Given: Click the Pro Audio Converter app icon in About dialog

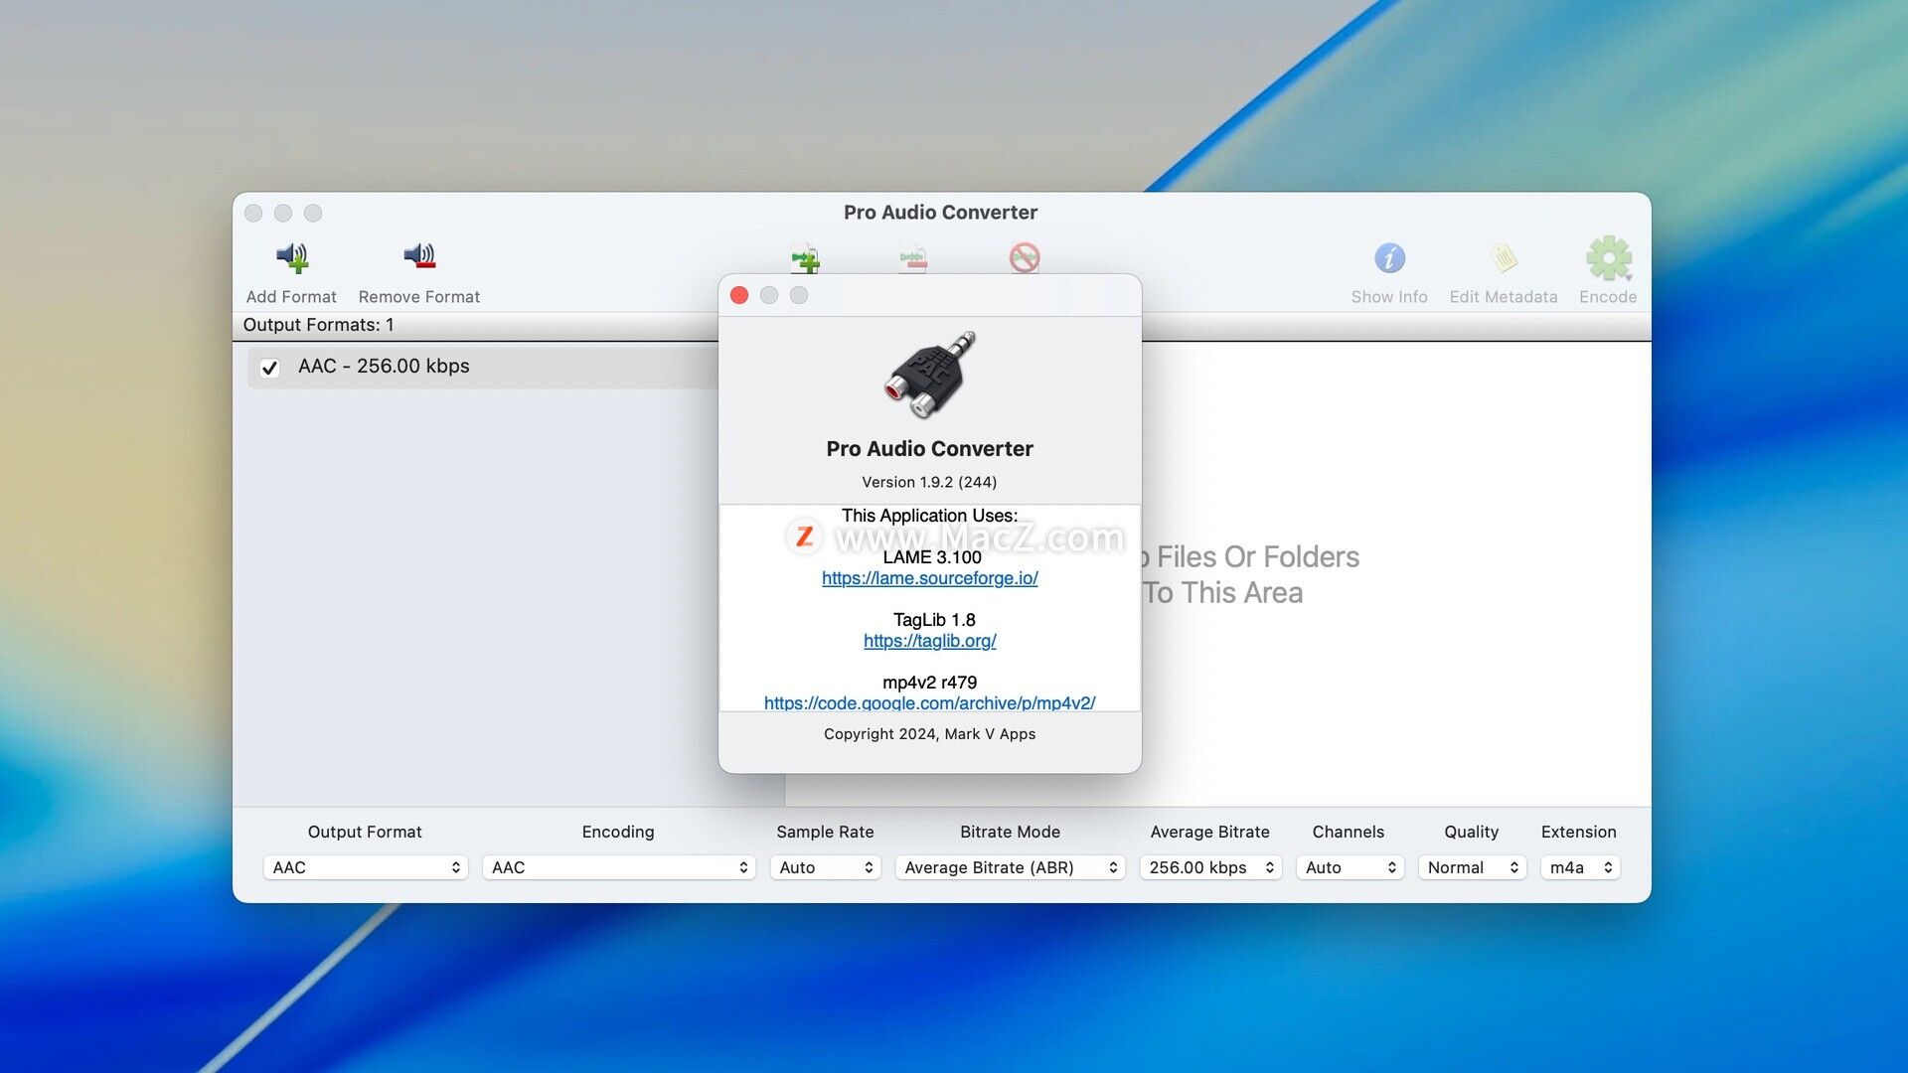Looking at the screenshot, I should click(x=930, y=375).
